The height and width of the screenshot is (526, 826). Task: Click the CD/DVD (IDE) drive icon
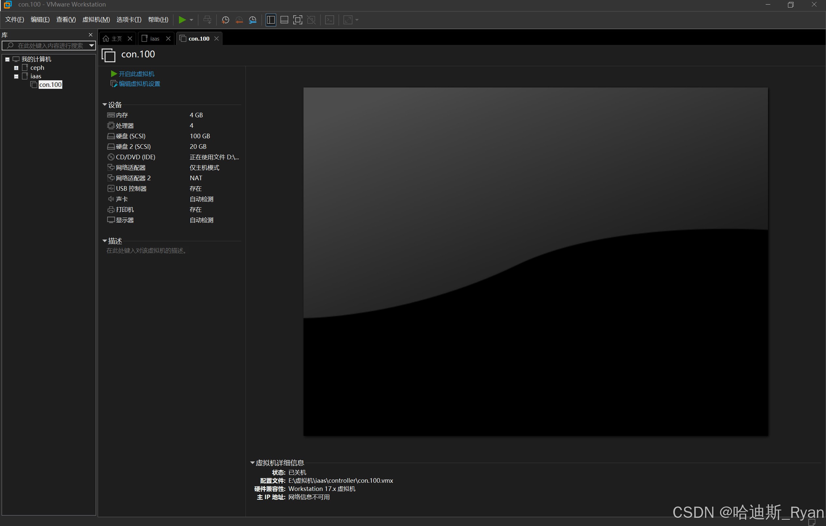click(x=111, y=157)
